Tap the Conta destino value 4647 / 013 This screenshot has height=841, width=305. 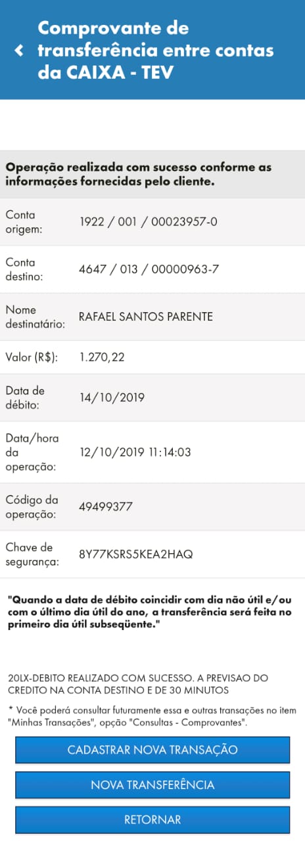pos(149,269)
